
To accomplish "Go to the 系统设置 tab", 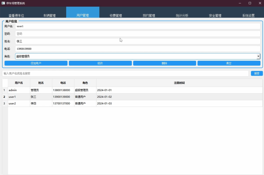I will point(248,12).
